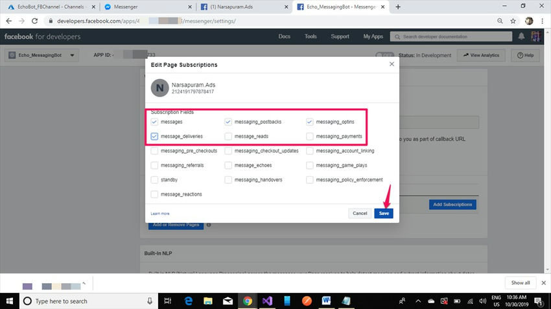The width and height of the screenshot is (551, 309).
Task: Open the profile picture menu in header
Action: point(535,36)
